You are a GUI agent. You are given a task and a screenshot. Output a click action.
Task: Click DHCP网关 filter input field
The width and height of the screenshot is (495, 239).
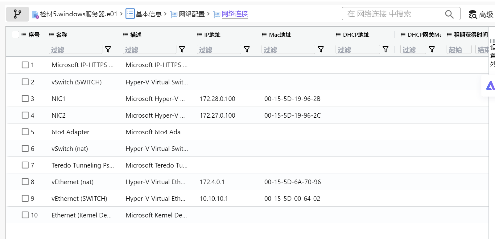[413, 49]
